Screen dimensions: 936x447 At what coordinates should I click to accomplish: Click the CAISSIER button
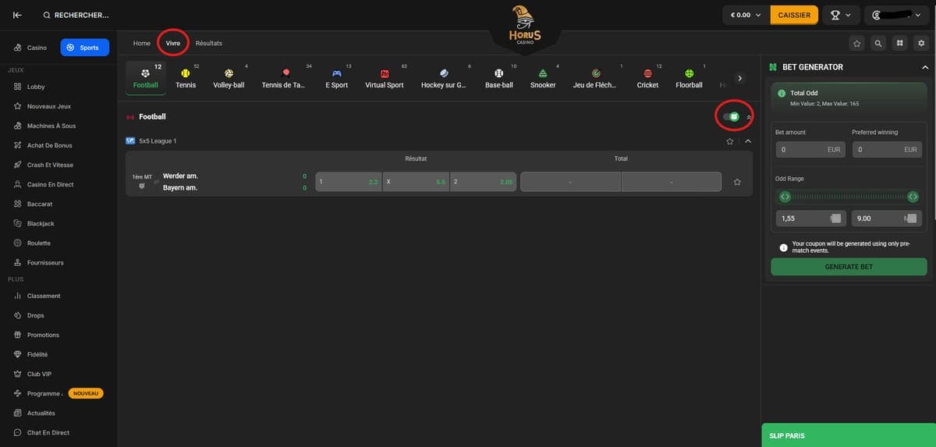pos(794,15)
